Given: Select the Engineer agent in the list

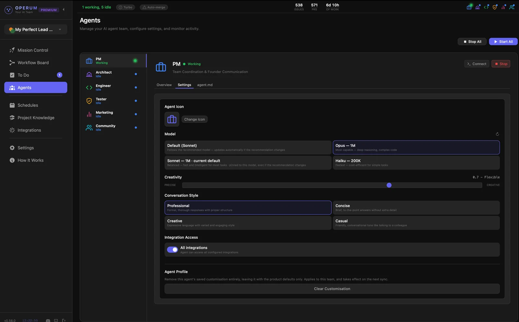Looking at the screenshot, I should coord(113,88).
